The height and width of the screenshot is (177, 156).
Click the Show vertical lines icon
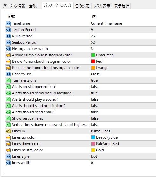click(x=8, y=118)
